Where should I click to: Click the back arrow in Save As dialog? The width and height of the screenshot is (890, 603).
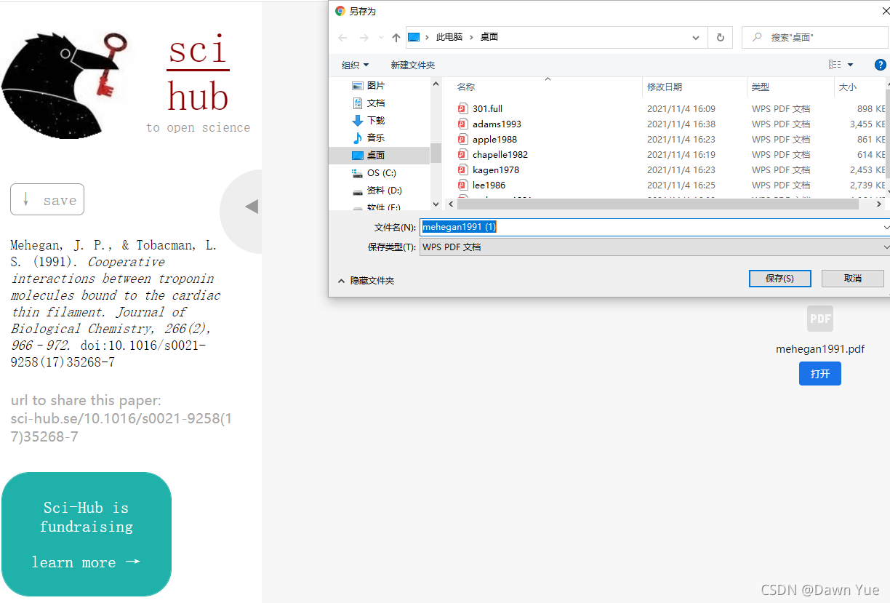343,37
